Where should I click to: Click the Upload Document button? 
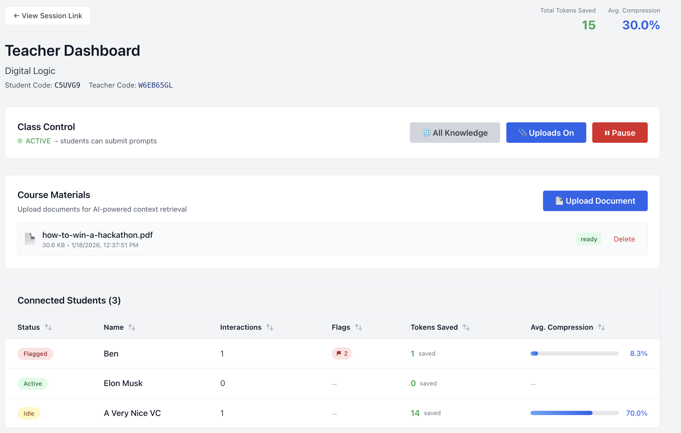click(x=595, y=201)
